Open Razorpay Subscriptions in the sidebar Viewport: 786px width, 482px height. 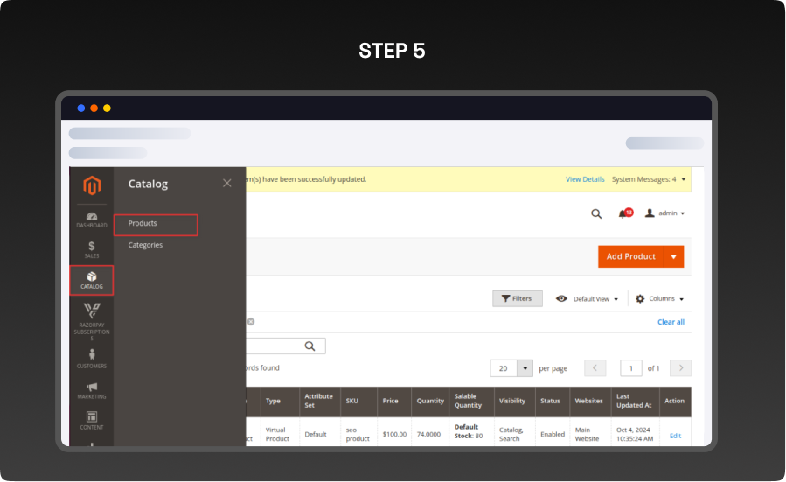pyautogui.click(x=92, y=320)
